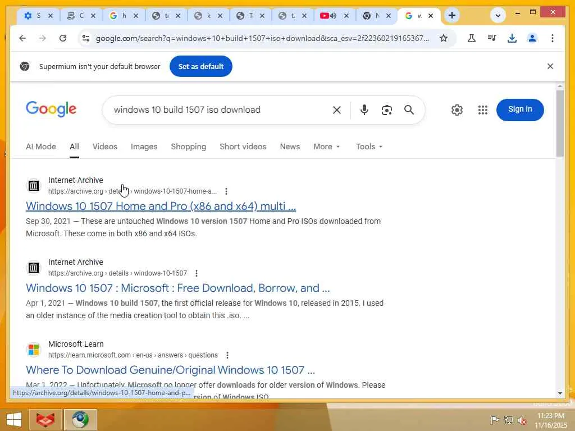Open search by image with the camera icon

(x=386, y=110)
